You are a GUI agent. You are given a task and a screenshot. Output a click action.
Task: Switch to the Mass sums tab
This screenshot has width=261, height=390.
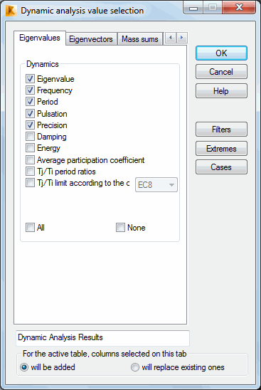tap(140, 39)
